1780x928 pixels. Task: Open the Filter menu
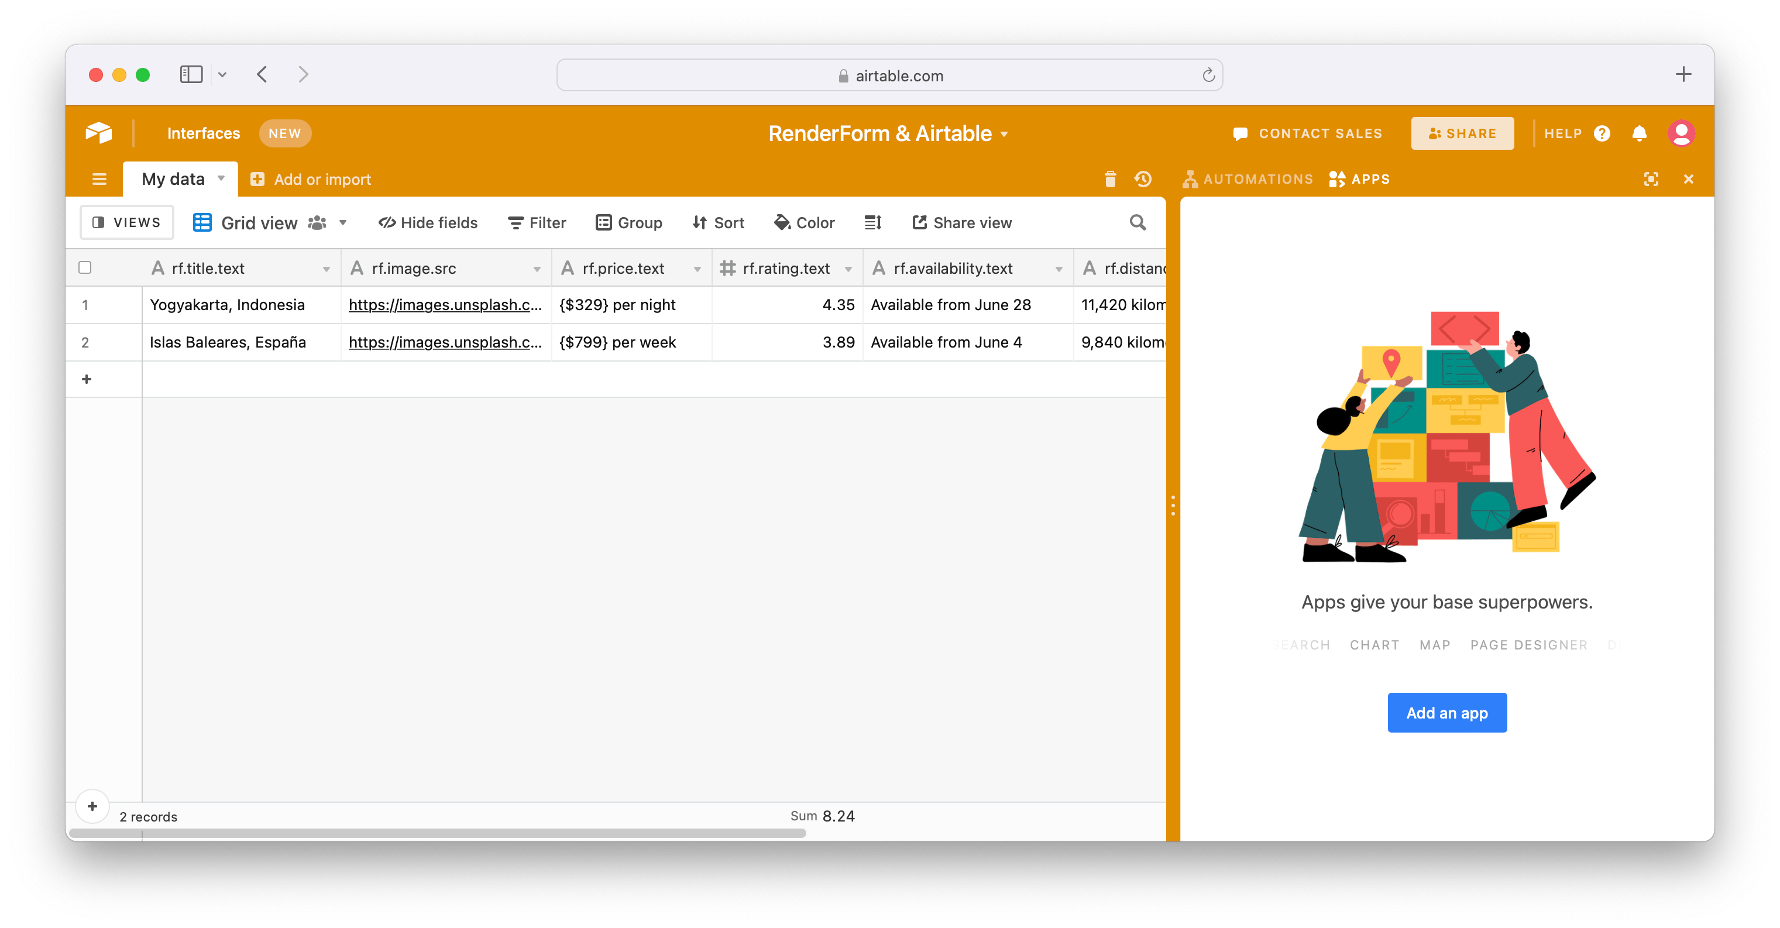tap(537, 222)
